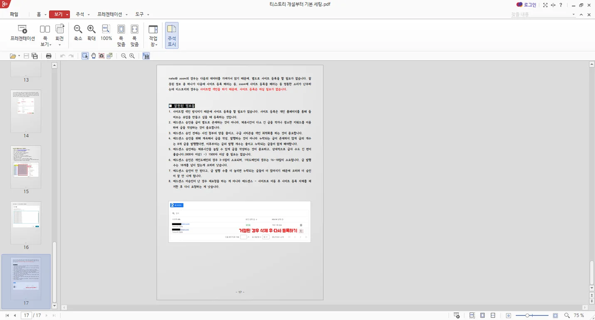
Task: Activate the hand pan tool
Action: click(94, 56)
